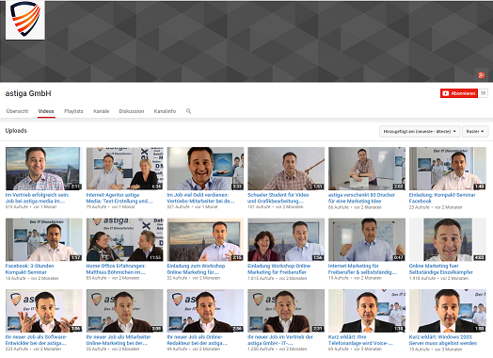
Task: Open title 'Home Office Erfahrungen: Matthias Böhmichen'
Action: (x=116, y=269)
